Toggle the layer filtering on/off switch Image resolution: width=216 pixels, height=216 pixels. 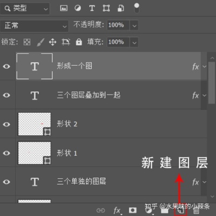[x=137, y=8]
